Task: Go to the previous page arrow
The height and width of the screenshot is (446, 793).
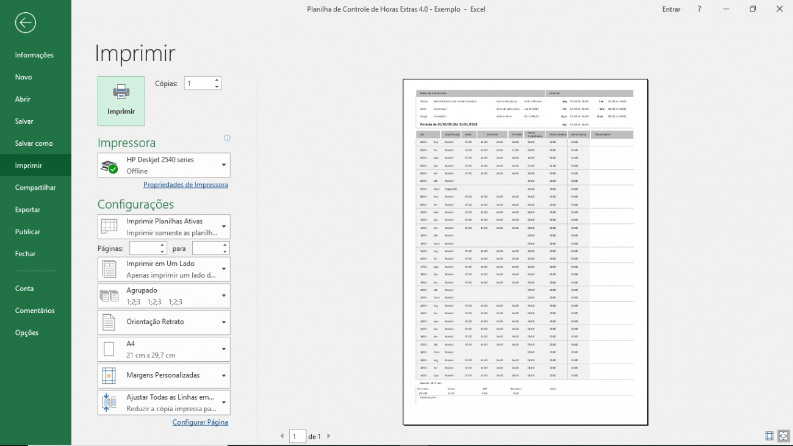Action: pos(282,436)
